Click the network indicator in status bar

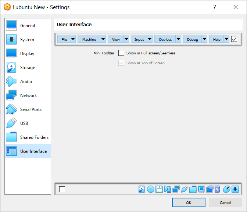click(176, 189)
